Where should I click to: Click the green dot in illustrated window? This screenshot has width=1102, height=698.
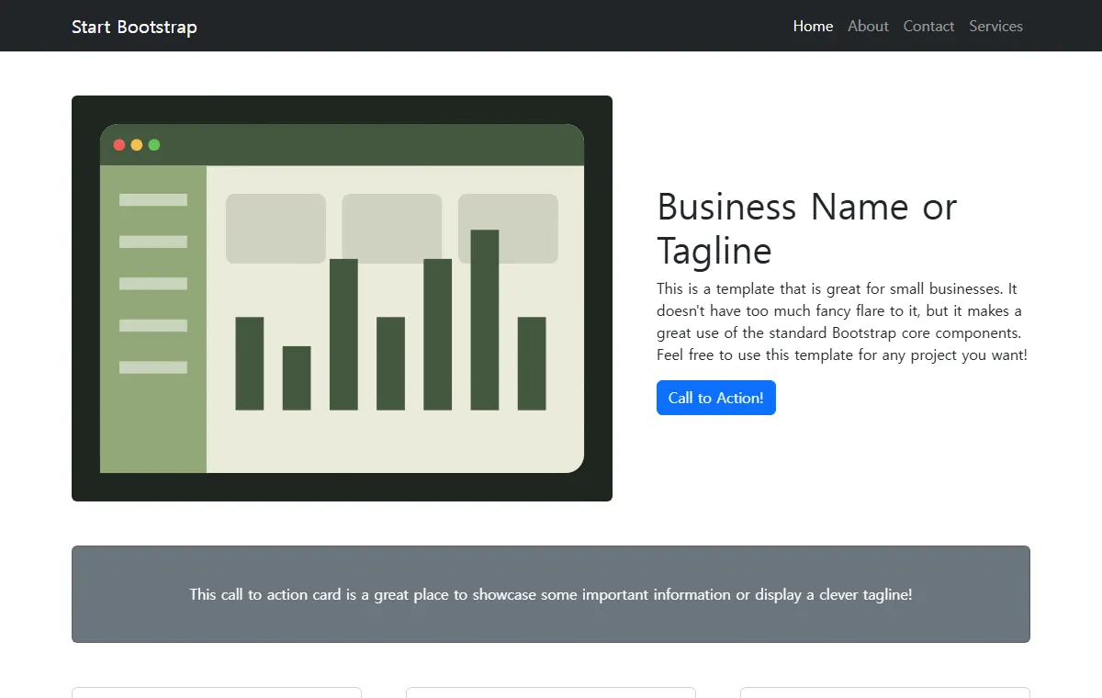154,145
